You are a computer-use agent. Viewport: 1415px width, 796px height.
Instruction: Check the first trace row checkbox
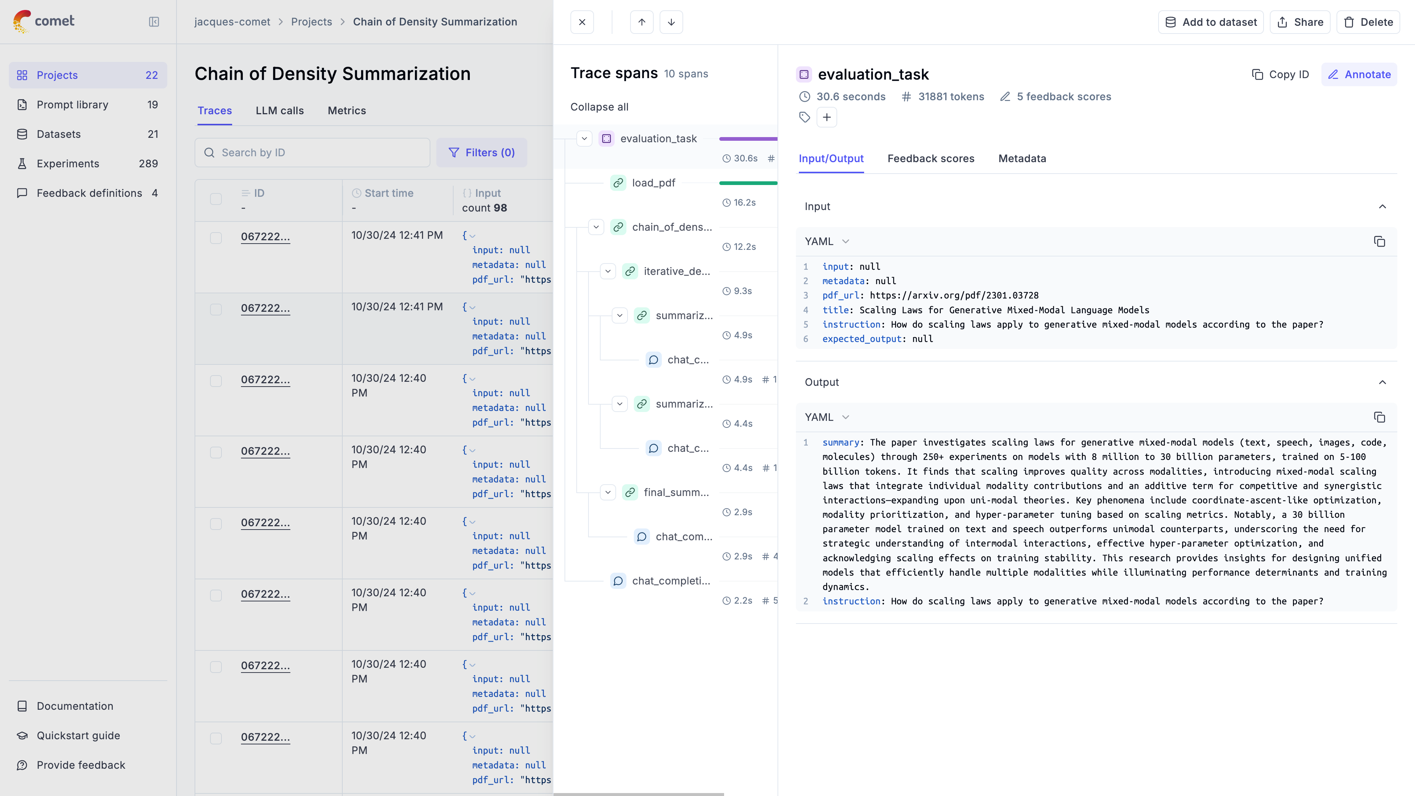point(216,238)
